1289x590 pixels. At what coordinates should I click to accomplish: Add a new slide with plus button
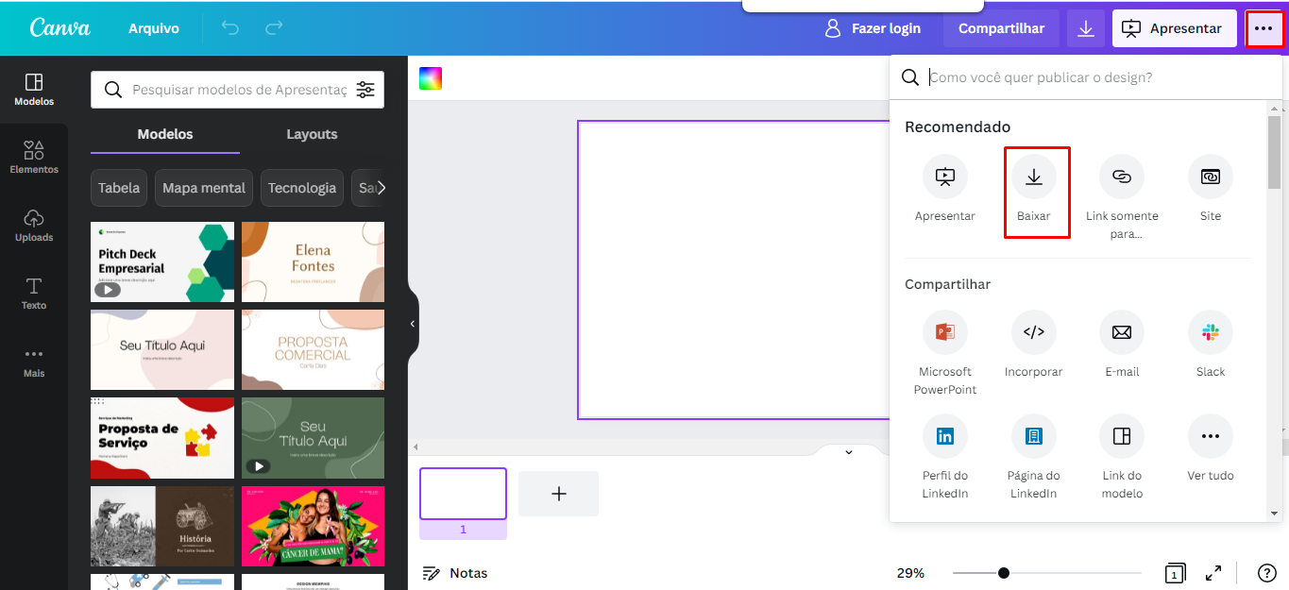558,494
